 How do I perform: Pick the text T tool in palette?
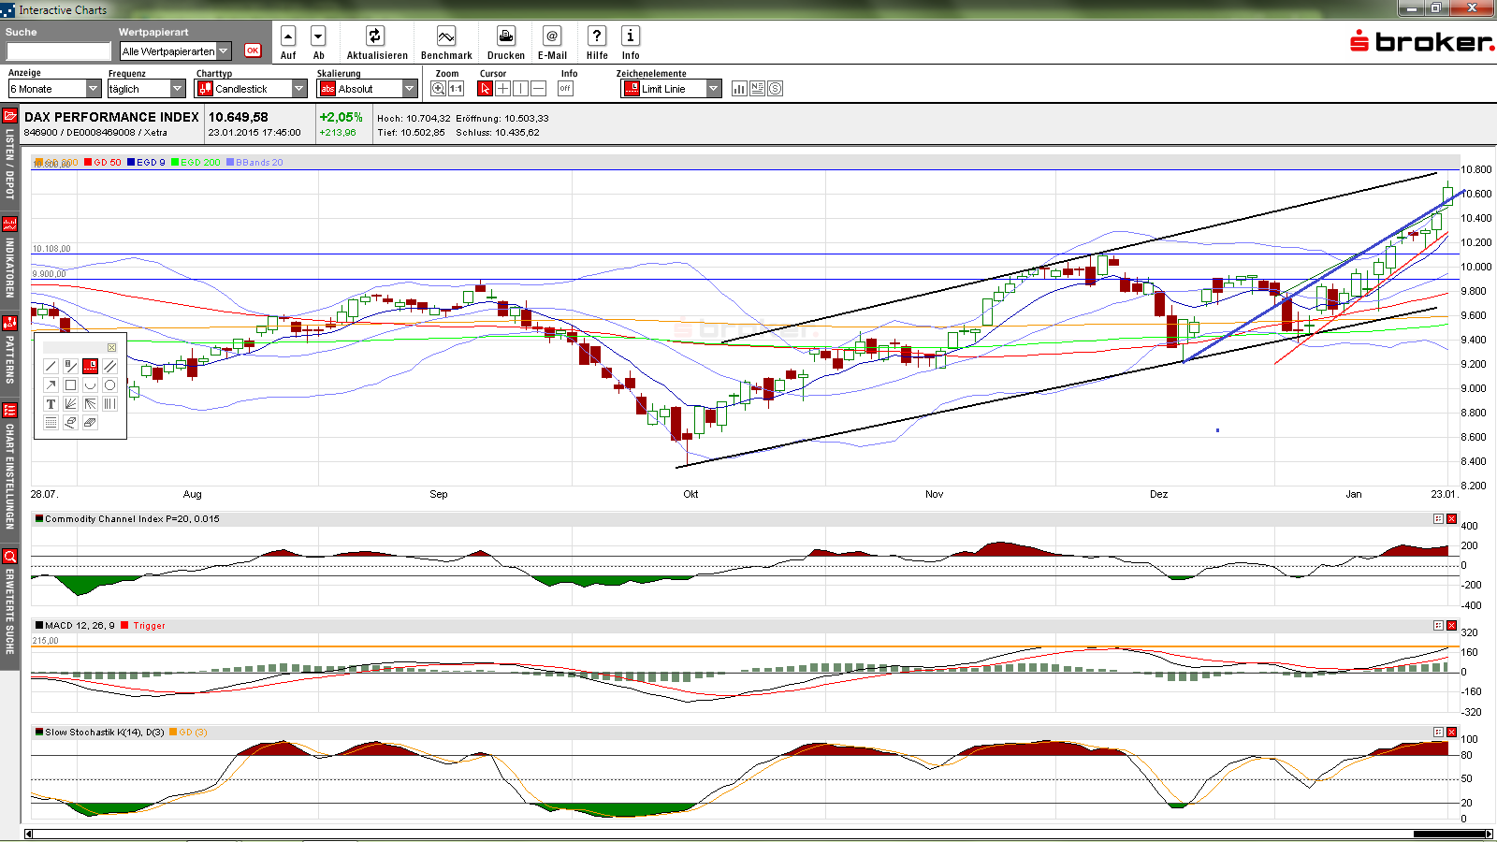click(51, 403)
